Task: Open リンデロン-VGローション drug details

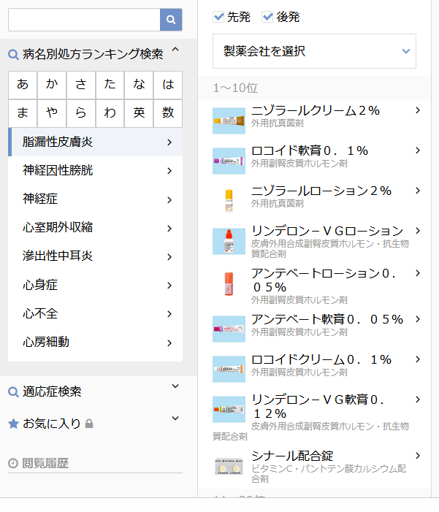Action: (327, 232)
